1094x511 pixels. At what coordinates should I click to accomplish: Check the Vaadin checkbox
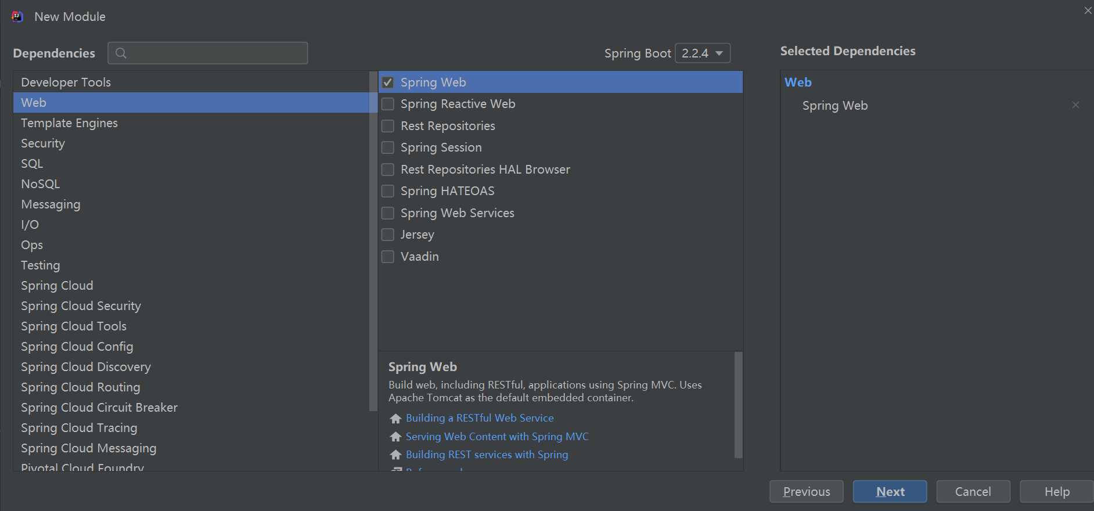click(388, 257)
